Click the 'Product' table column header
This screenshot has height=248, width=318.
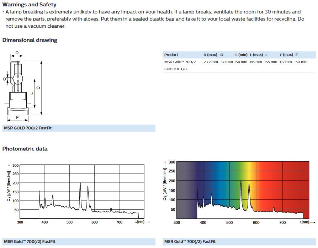click(171, 55)
